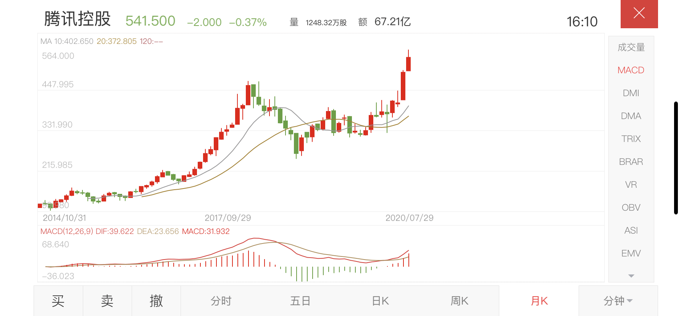The width and height of the screenshot is (684, 316).
Task: Click the 215.985 price axis label
Action: click(x=57, y=165)
